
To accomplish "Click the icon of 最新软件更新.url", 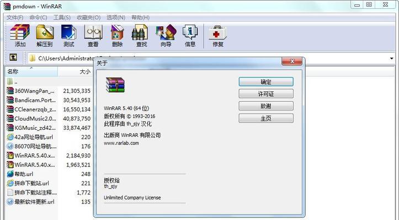I will coord(10,201).
